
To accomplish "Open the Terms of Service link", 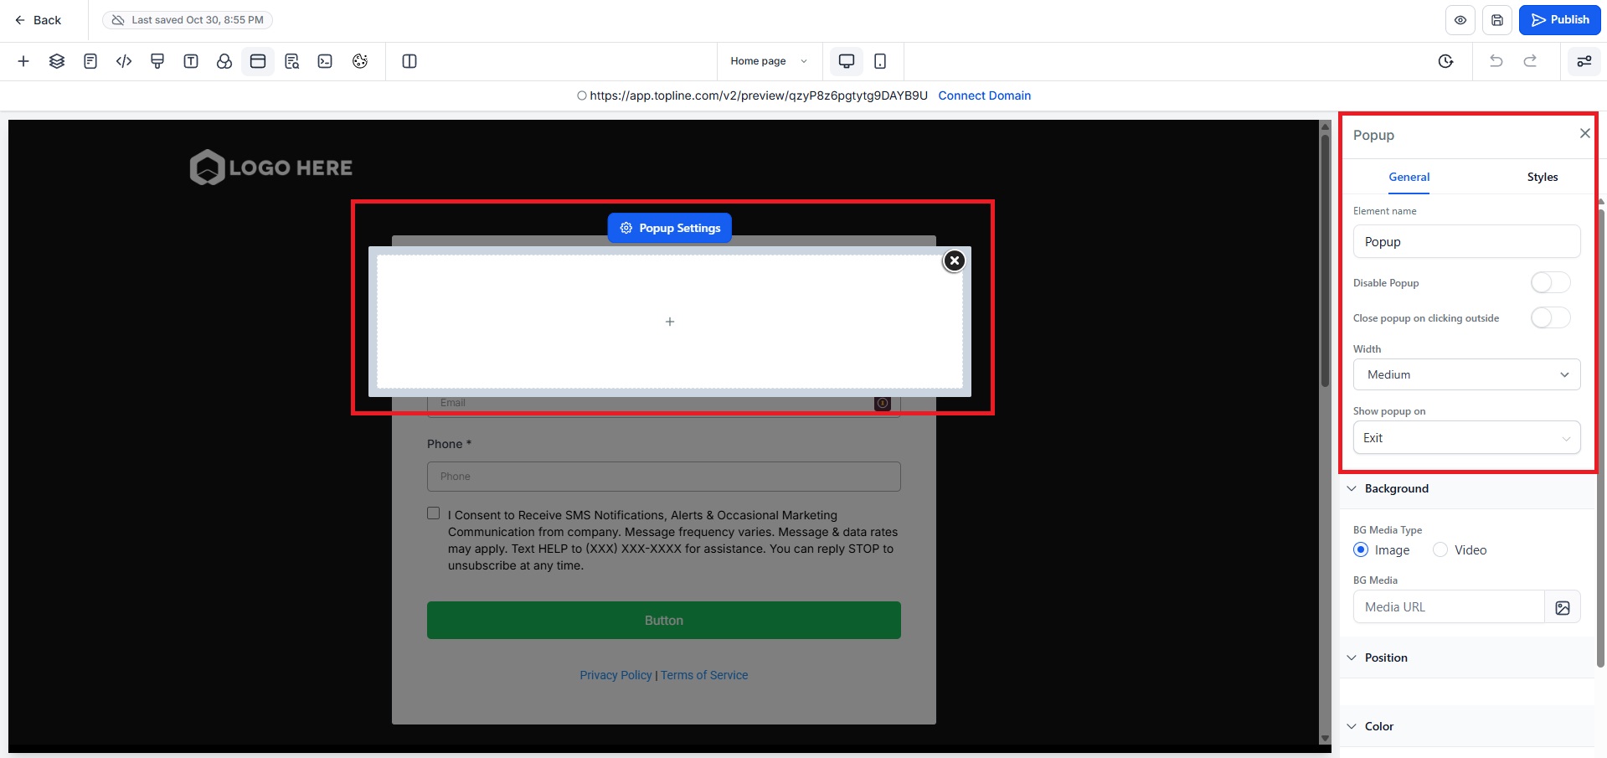I will coord(704,675).
